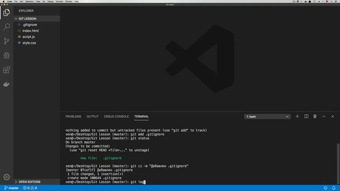
Task: Switch to the DEBUG CONSOLE tab
Action: tap(116, 117)
